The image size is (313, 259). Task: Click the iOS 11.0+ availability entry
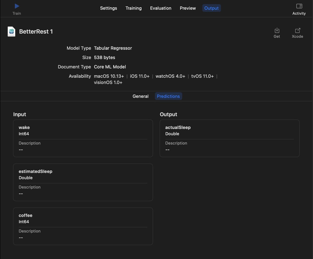click(x=140, y=76)
